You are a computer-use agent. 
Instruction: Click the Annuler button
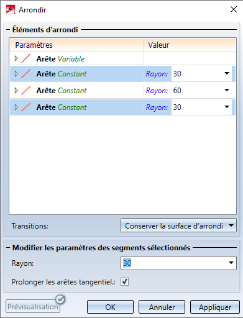(162, 307)
